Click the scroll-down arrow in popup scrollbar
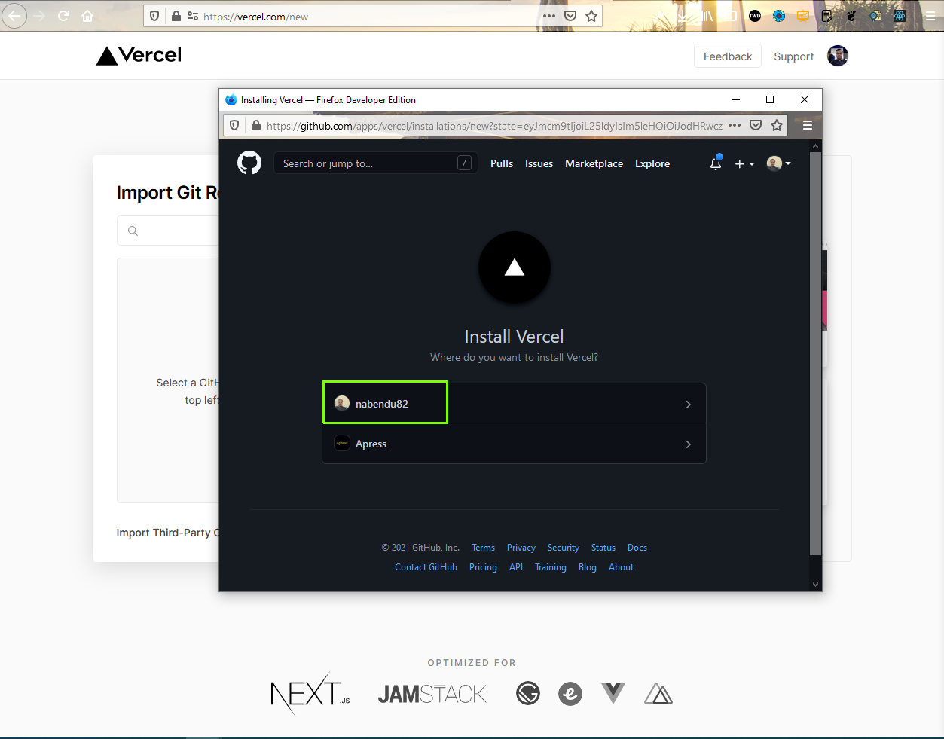The width and height of the screenshot is (944, 739). 815,585
